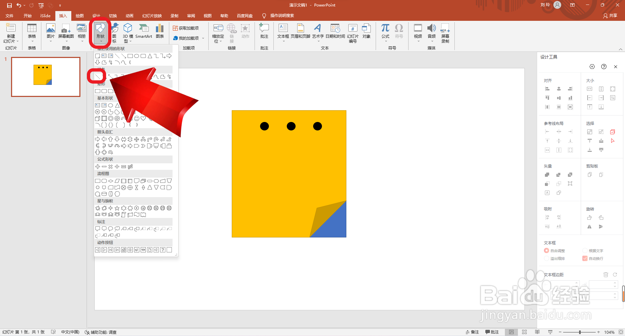Image resolution: width=625 pixels, height=336 pixels.
Task: Pick the help action button shape
Action: coord(163,250)
